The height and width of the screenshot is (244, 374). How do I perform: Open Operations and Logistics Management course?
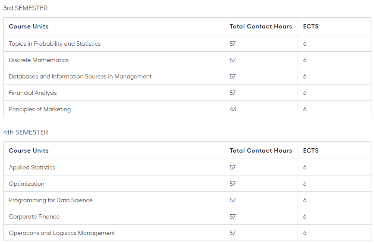click(x=62, y=233)
